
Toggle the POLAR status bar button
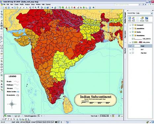[28, 122]
